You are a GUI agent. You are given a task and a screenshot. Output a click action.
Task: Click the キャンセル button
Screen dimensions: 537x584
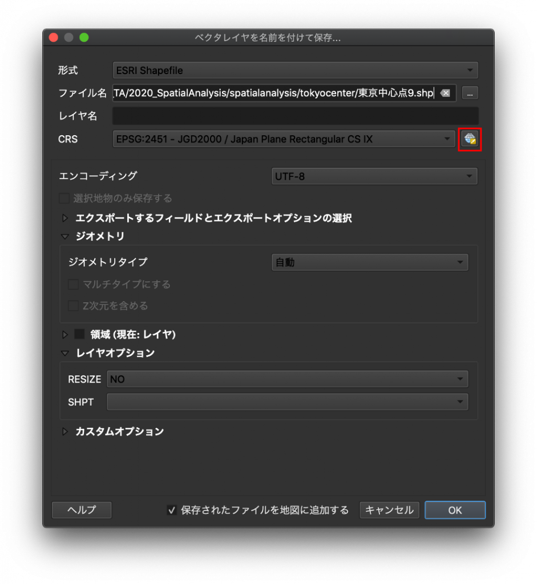(x=389, y=510)
